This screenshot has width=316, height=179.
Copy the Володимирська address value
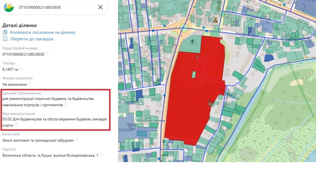(102, 155)
